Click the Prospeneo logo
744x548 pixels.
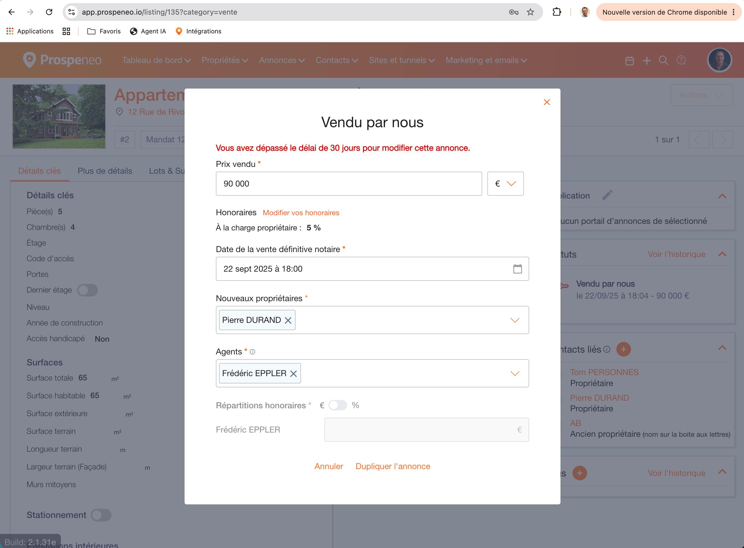pyautogui.click(x=62, y=60)
